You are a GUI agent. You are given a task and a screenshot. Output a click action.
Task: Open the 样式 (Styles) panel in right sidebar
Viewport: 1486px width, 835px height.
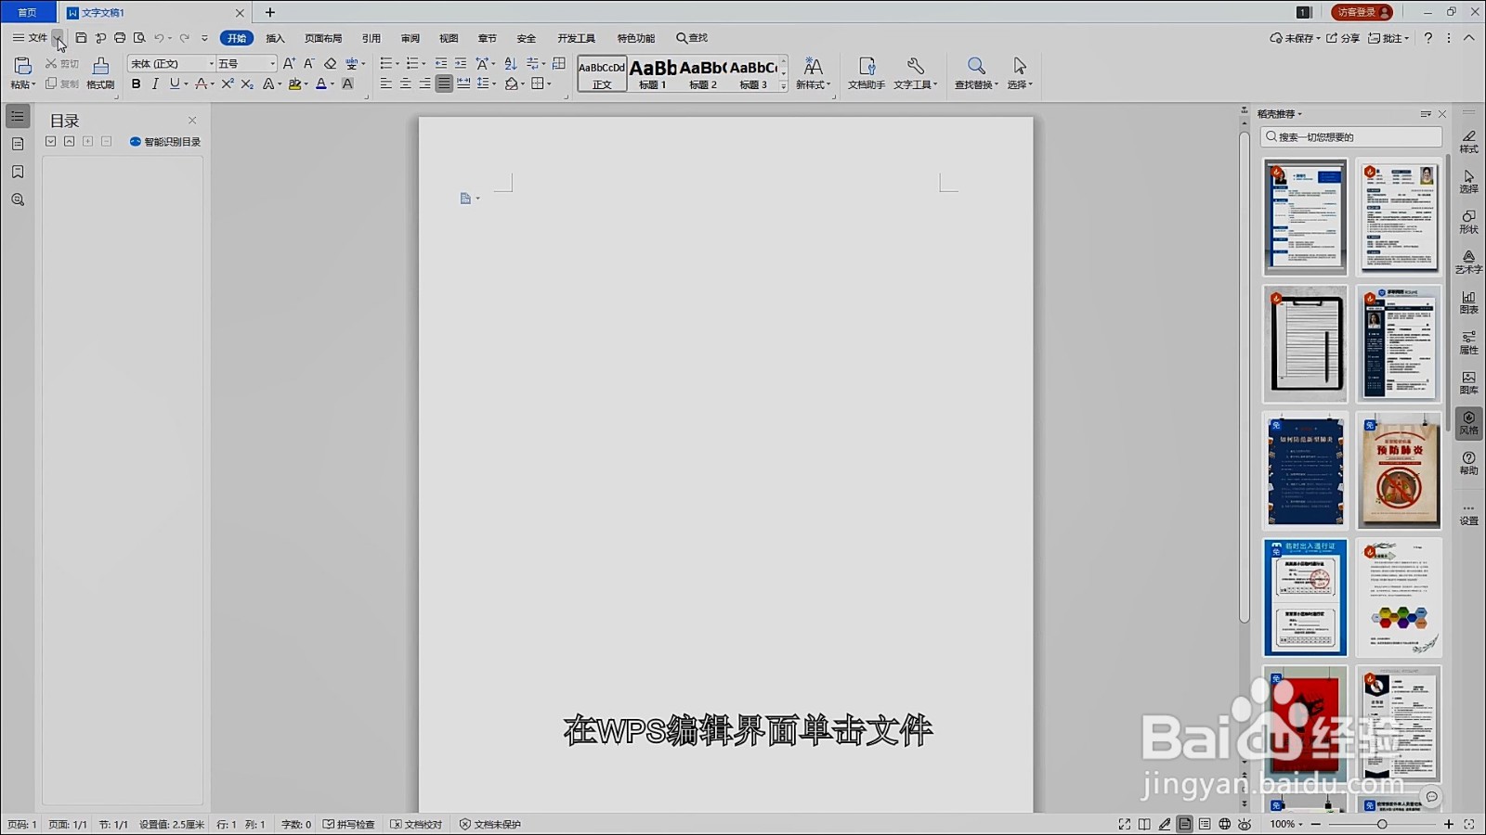[1468, 141]
